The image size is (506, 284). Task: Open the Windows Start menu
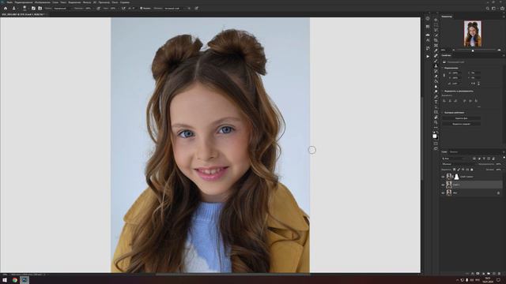pos(5,280)
